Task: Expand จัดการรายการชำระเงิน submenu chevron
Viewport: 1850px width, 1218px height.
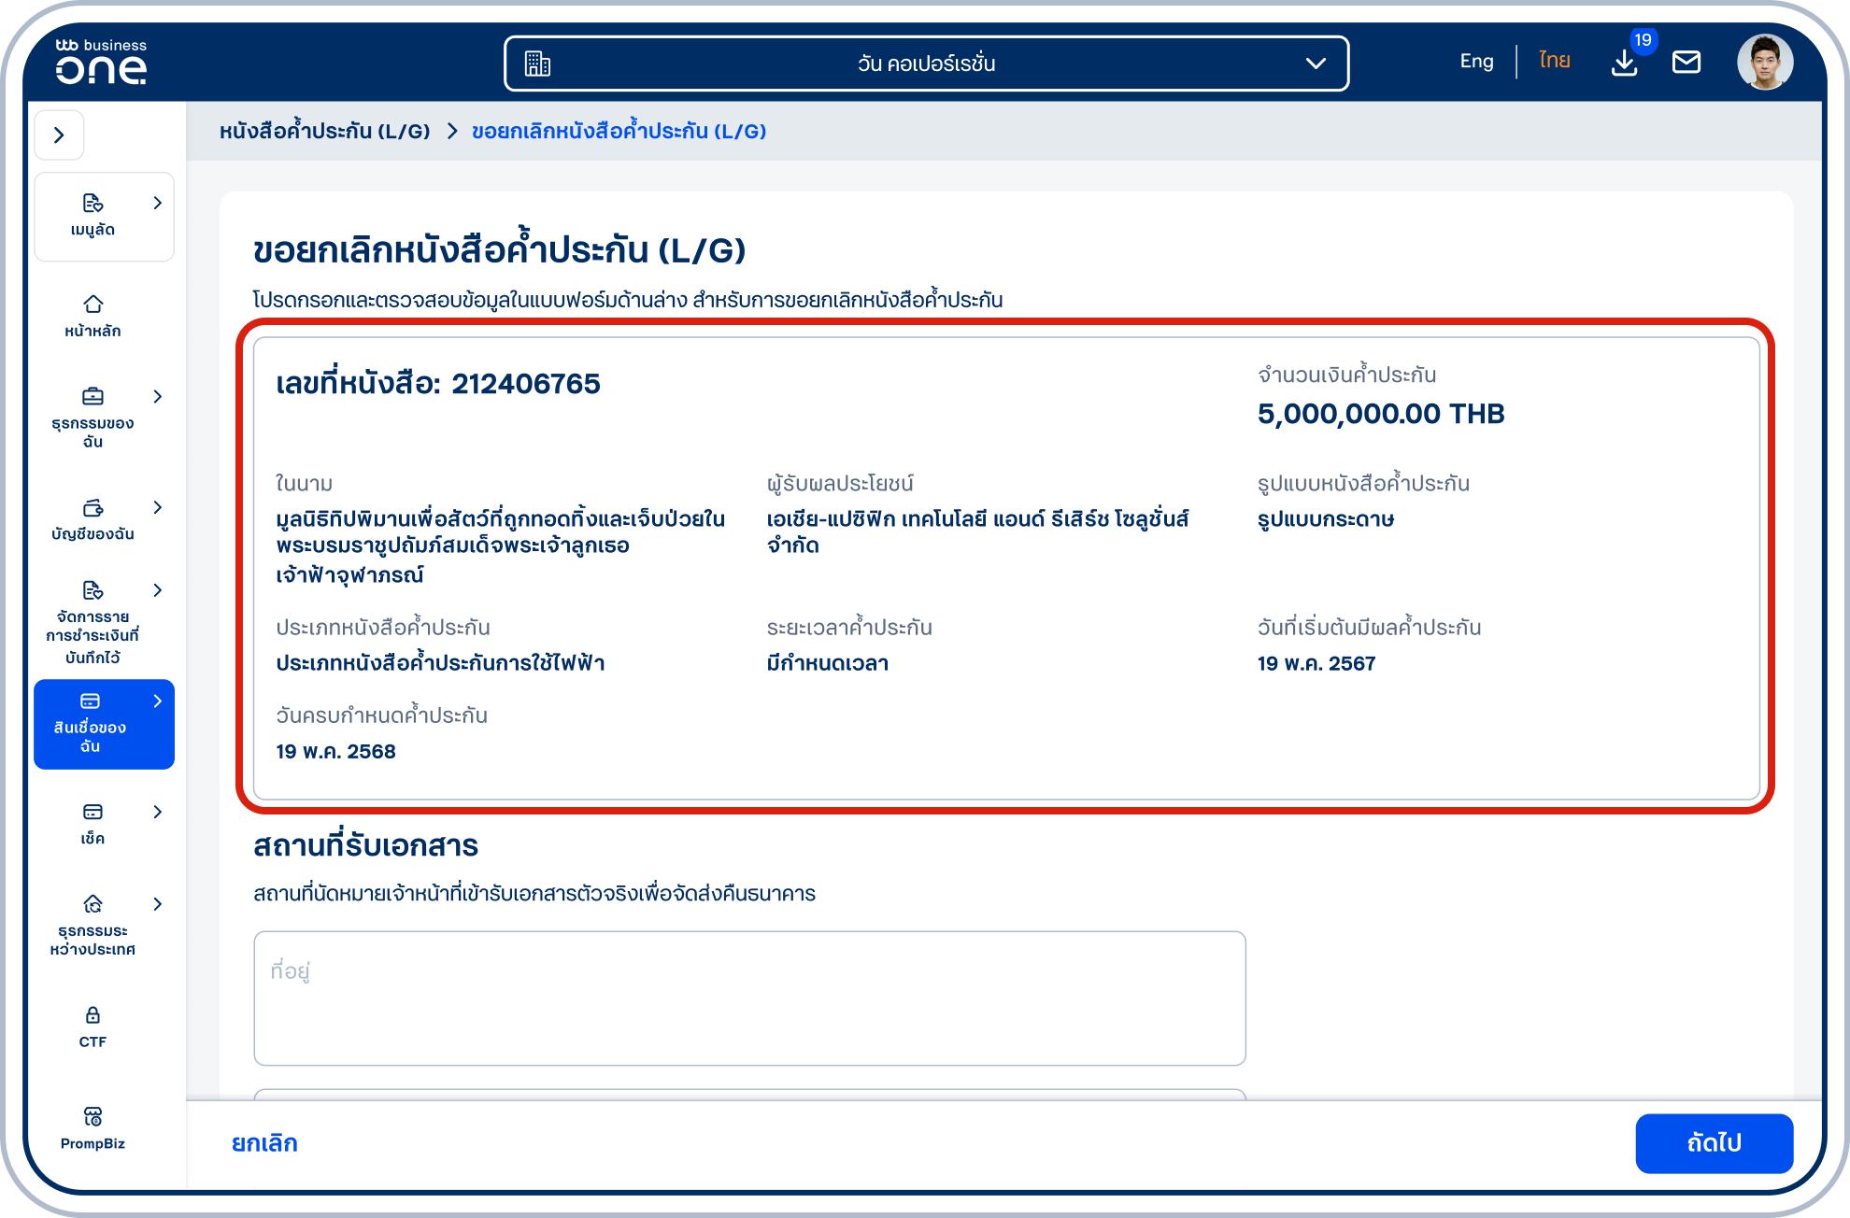Action: 157,590
